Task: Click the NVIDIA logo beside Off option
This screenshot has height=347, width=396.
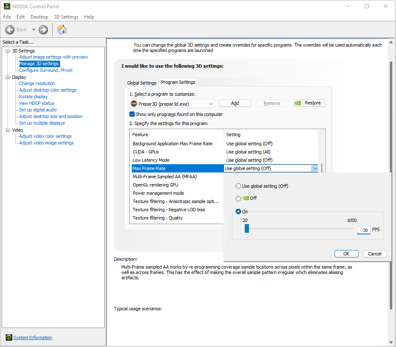Action: point(246,198)
